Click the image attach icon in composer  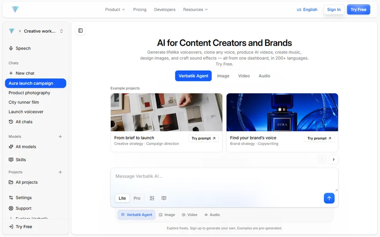pyautogui.click(x=152, y=198)
